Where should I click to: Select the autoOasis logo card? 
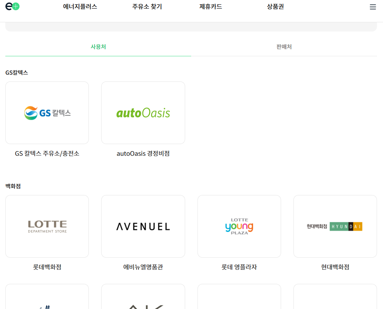click(143, 113)
